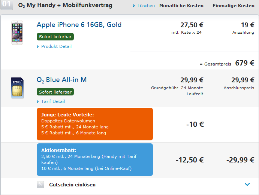Open O2 Blue All-in M tariff title
The height and width of the screenshot is (195, 259).
[x=61, y=80]
